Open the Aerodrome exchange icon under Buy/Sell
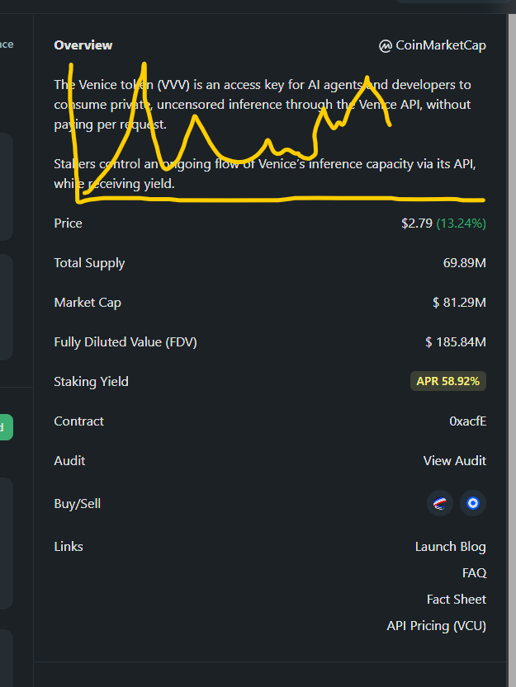 pos(440,503)
